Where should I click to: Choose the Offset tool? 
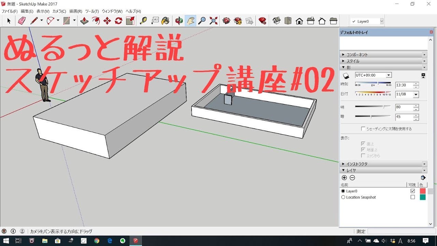click(96, 21)
